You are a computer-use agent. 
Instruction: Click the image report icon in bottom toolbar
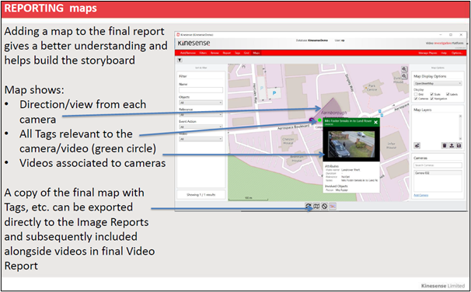click(333, 206)
